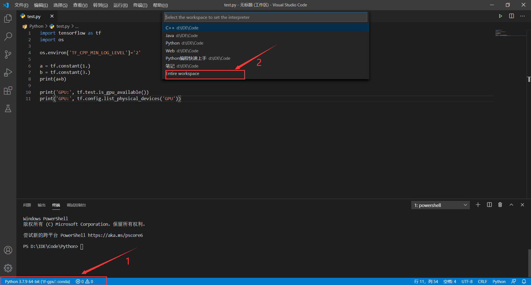531x285 pixels.
Task: Switch to the 问题 panel tab
Action: (x=27, y=205)
